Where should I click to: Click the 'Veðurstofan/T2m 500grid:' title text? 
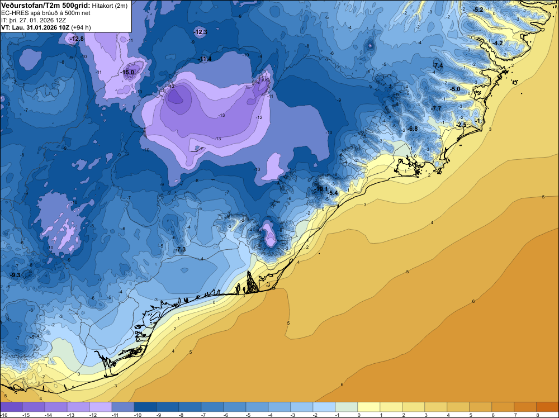[46, 6]
